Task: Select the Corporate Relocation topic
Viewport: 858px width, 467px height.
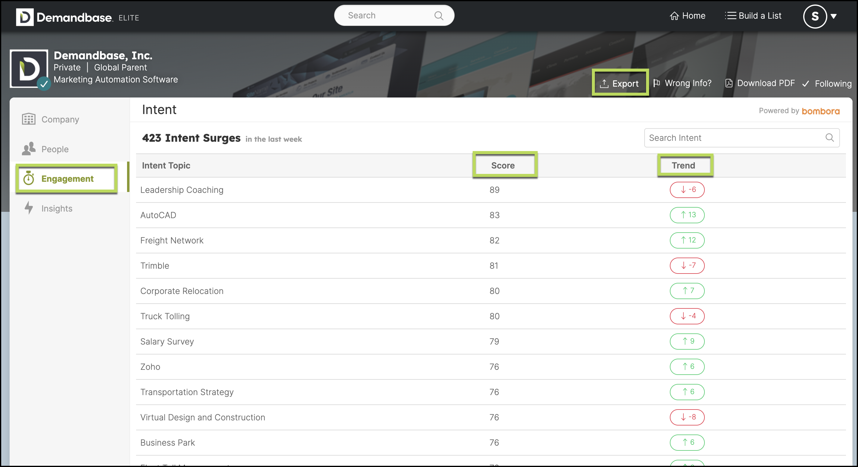Action: (182, 291)
